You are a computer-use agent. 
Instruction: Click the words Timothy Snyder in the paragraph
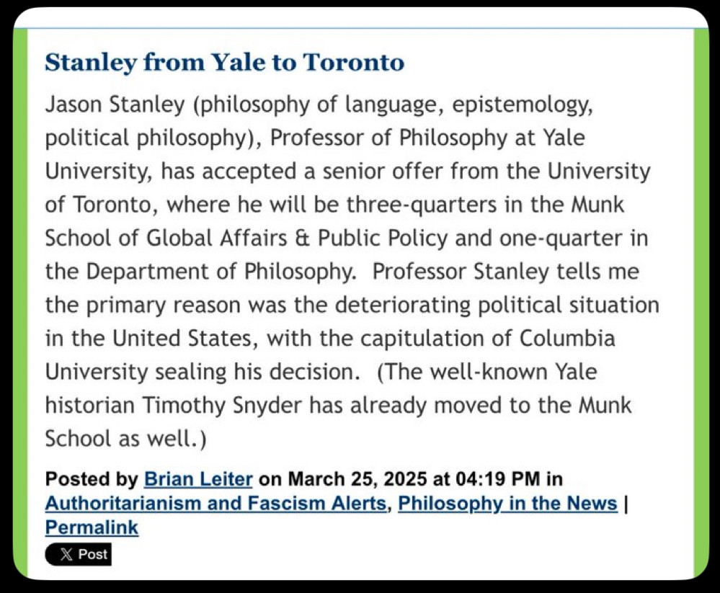point(222,405)
